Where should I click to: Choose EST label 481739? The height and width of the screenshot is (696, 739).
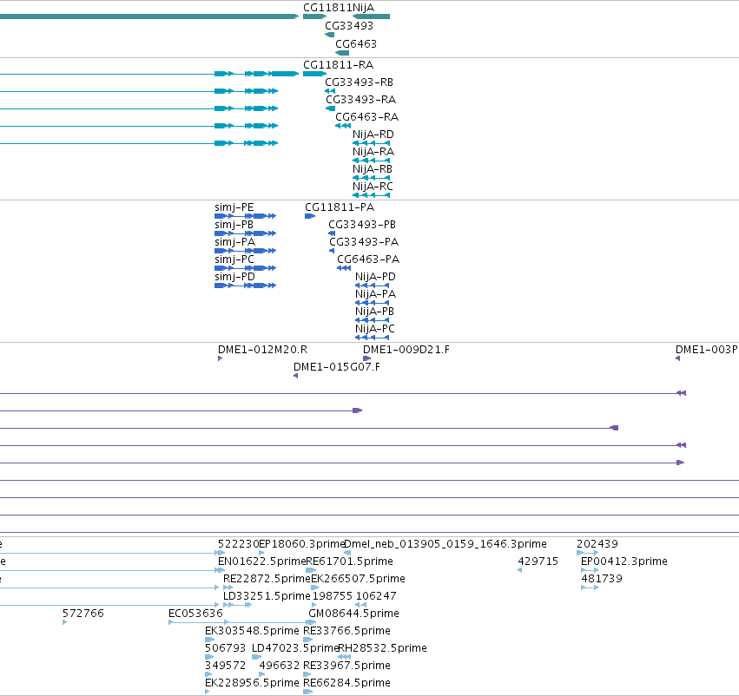click(602, 579)
